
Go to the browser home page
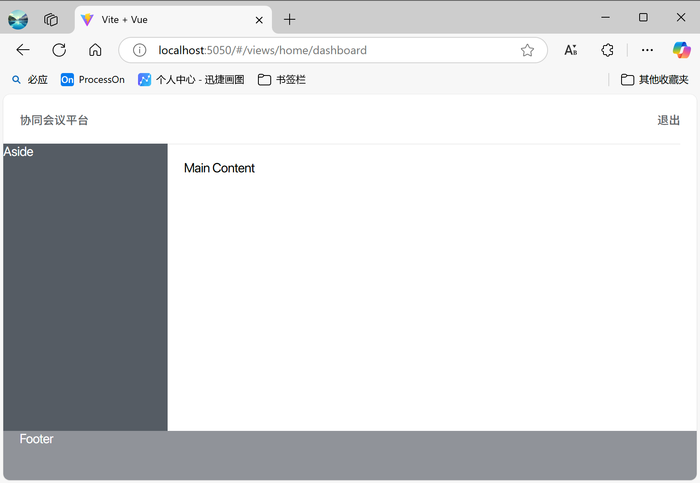point(95,50)
